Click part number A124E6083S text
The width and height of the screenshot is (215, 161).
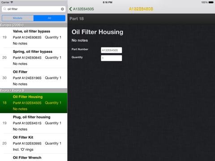coord(31,38)
